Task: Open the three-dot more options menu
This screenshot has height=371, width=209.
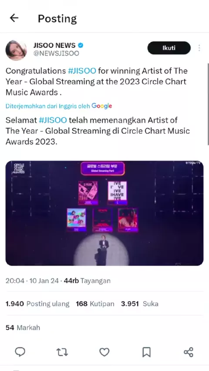Action: (x=199, y=48)
